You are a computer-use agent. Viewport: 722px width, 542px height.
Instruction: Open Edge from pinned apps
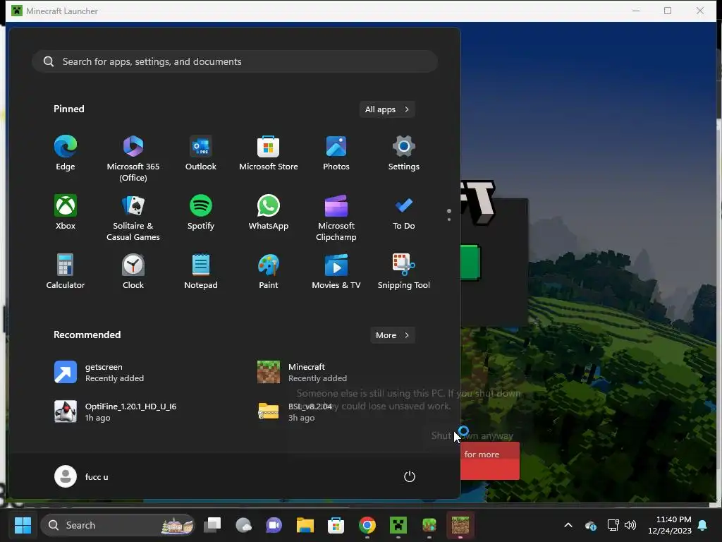point(66,153)
